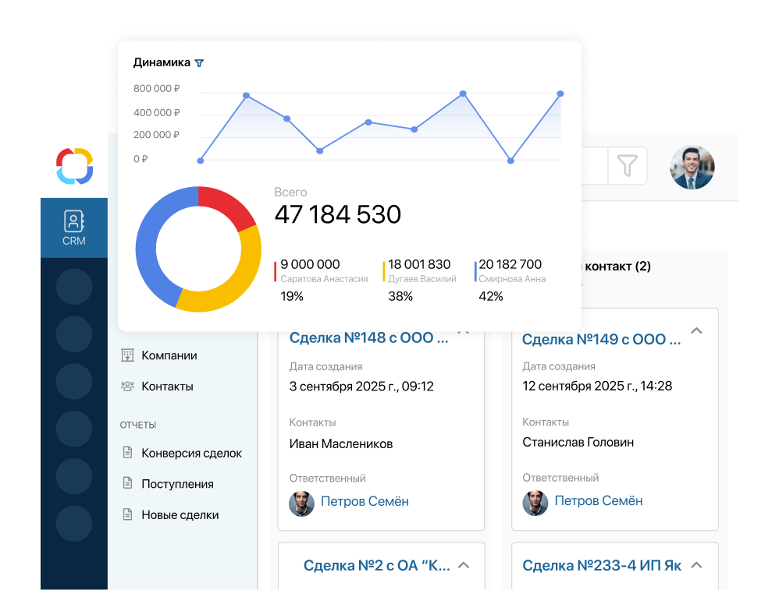Viewport: 779px width, 590px height.
Task: Collapse the Сделка №233-4 ИП card
Action: pos(697,565)
